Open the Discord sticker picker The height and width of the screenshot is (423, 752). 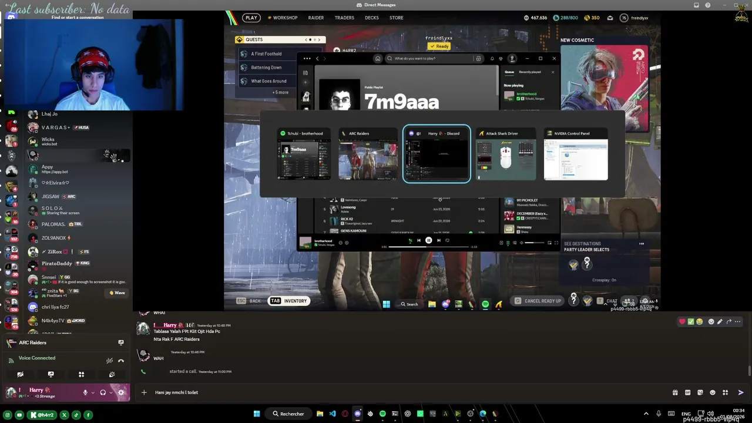(x=700, y=392)
